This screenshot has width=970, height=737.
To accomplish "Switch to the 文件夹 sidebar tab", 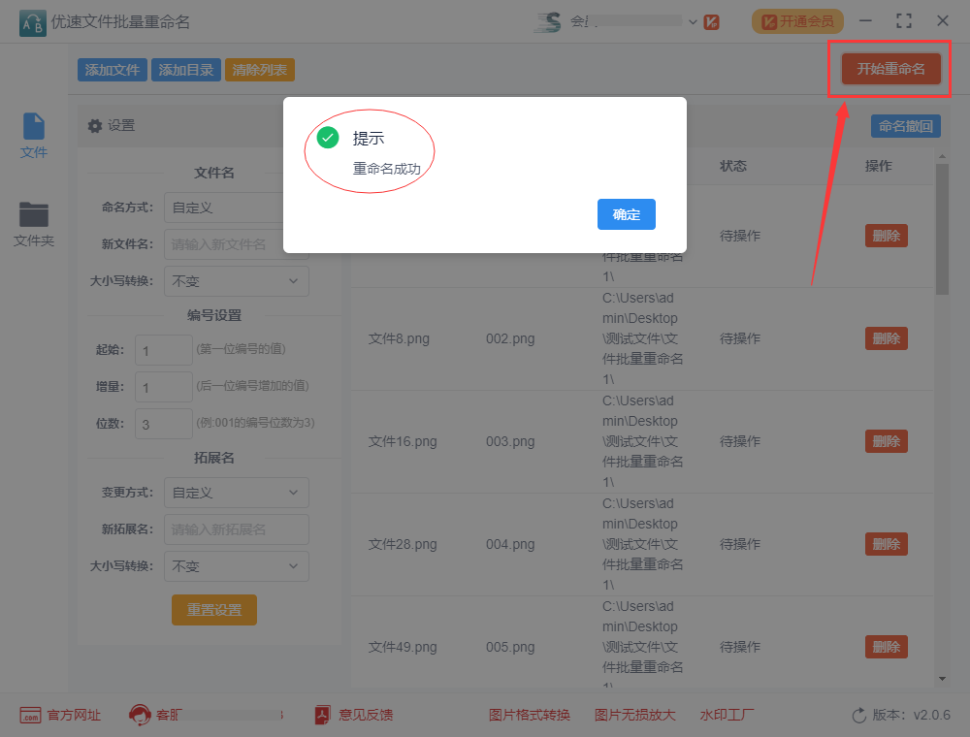I will tap(33, 224).
